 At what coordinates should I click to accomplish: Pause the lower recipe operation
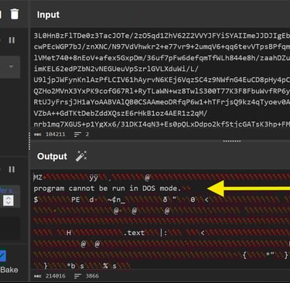[x=12, y=169]
